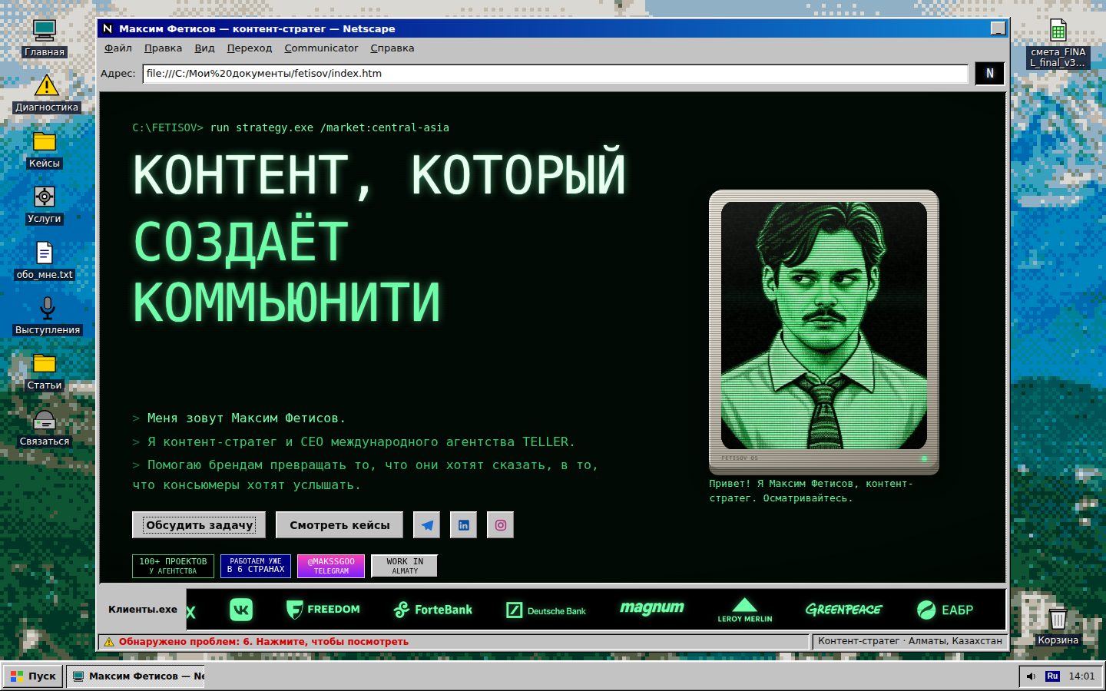
Task: Open the Диагностика warning icon
Action: tap(47, 94)
